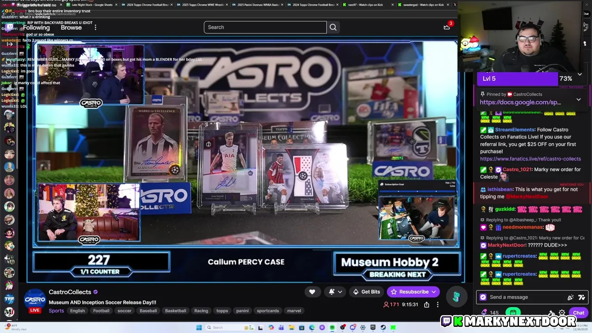592x333 pixels.
Task: Open Steam from the taskbar
Action: 383,327
